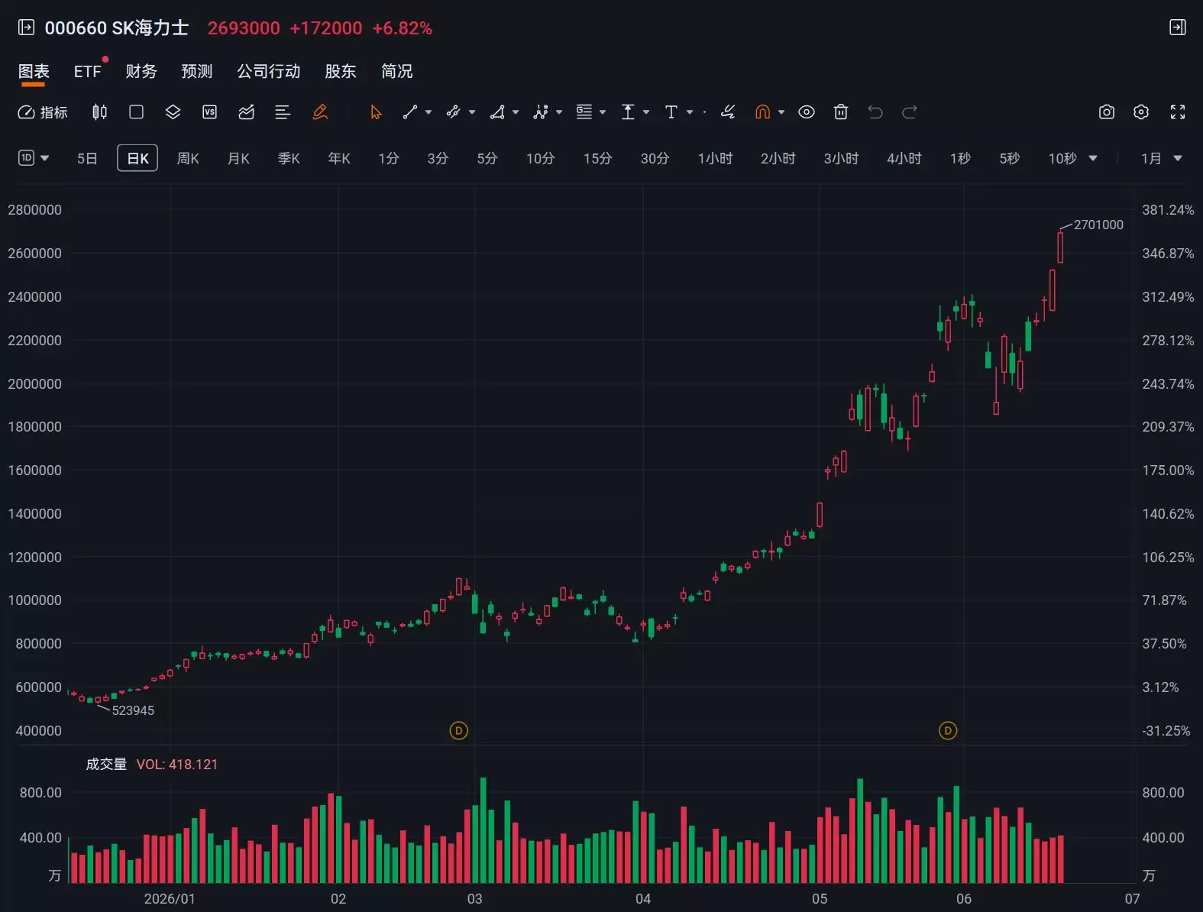1203x912 pixels.
Task: Choose the 30分 timeframe
Action: [655, 158]
